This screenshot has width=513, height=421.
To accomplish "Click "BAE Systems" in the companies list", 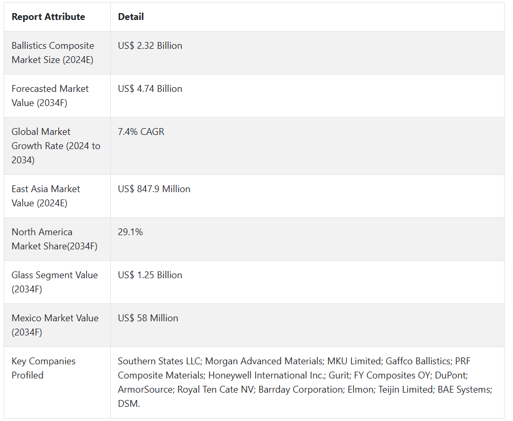I will point(465,390).
